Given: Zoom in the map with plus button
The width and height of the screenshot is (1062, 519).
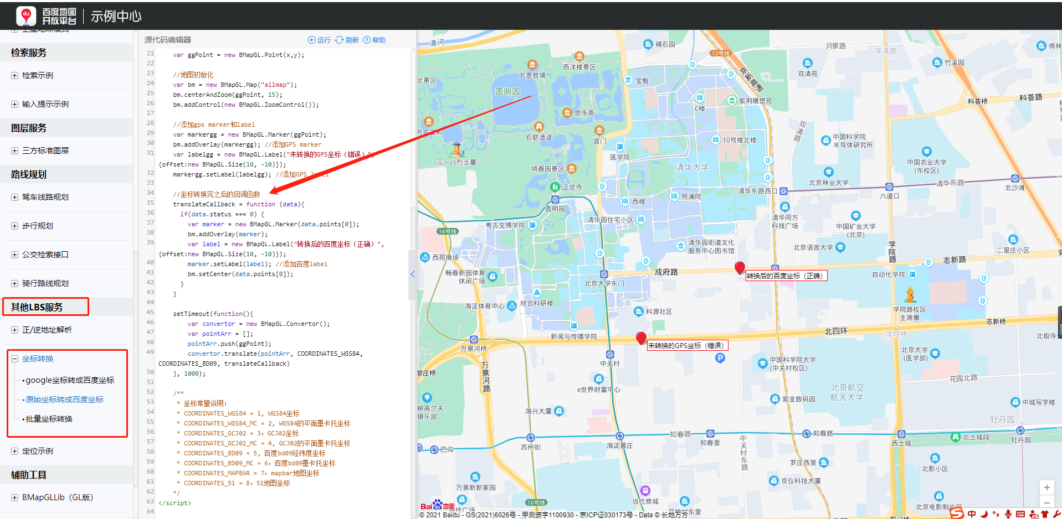Looking at the screenshot, I should pos(1046,487).
